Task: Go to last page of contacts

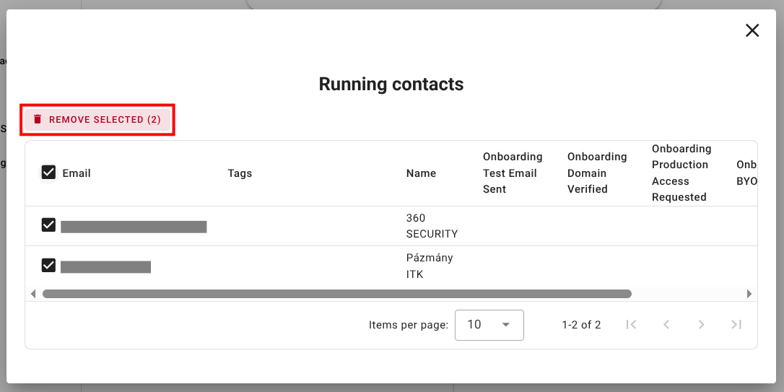Action: (736, 324)
